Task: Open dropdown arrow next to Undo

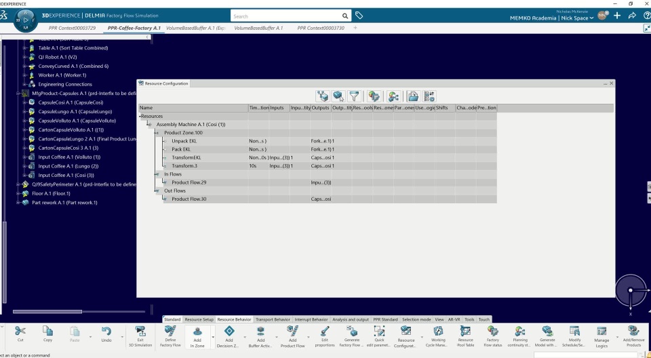Action: pyautogui.click(x=122, y=337)
